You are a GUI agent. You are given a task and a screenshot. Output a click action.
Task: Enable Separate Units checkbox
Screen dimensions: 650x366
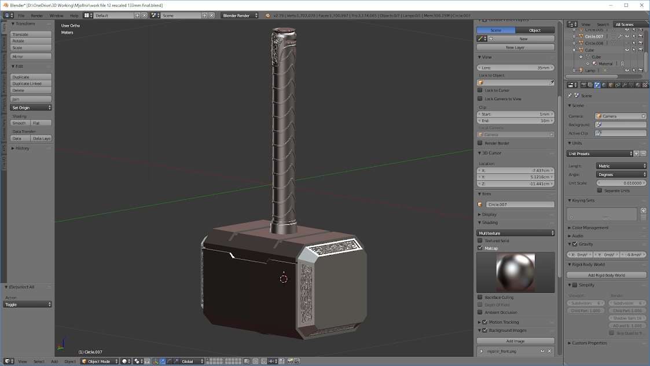[600, 191]
